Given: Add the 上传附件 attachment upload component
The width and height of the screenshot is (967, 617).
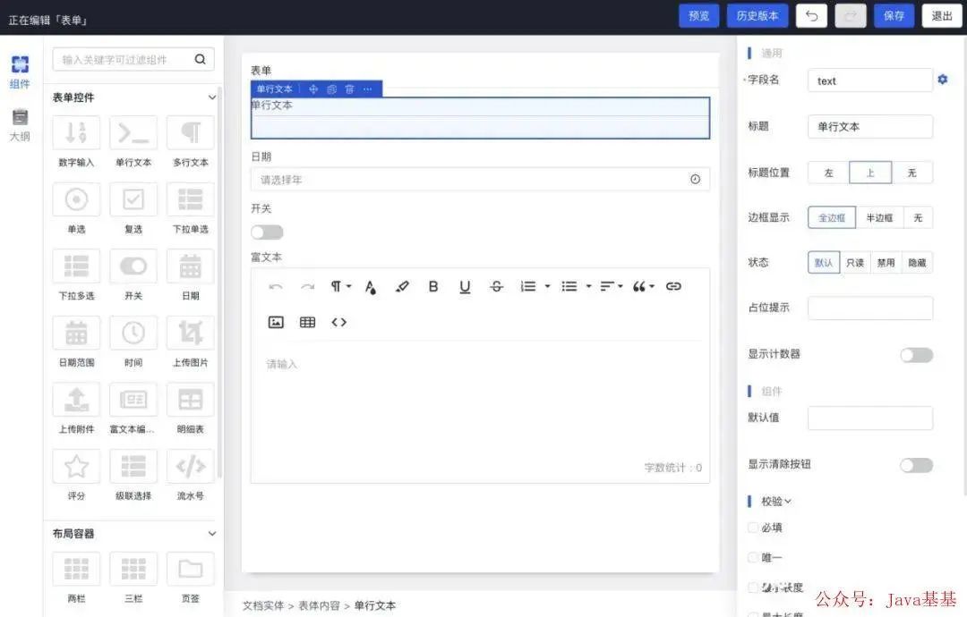Looking at the screenshot, I should (x=76, y=400).
